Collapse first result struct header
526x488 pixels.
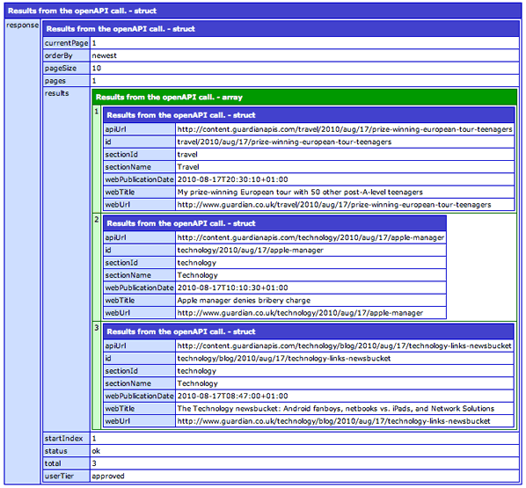click(x=309, y=115)
